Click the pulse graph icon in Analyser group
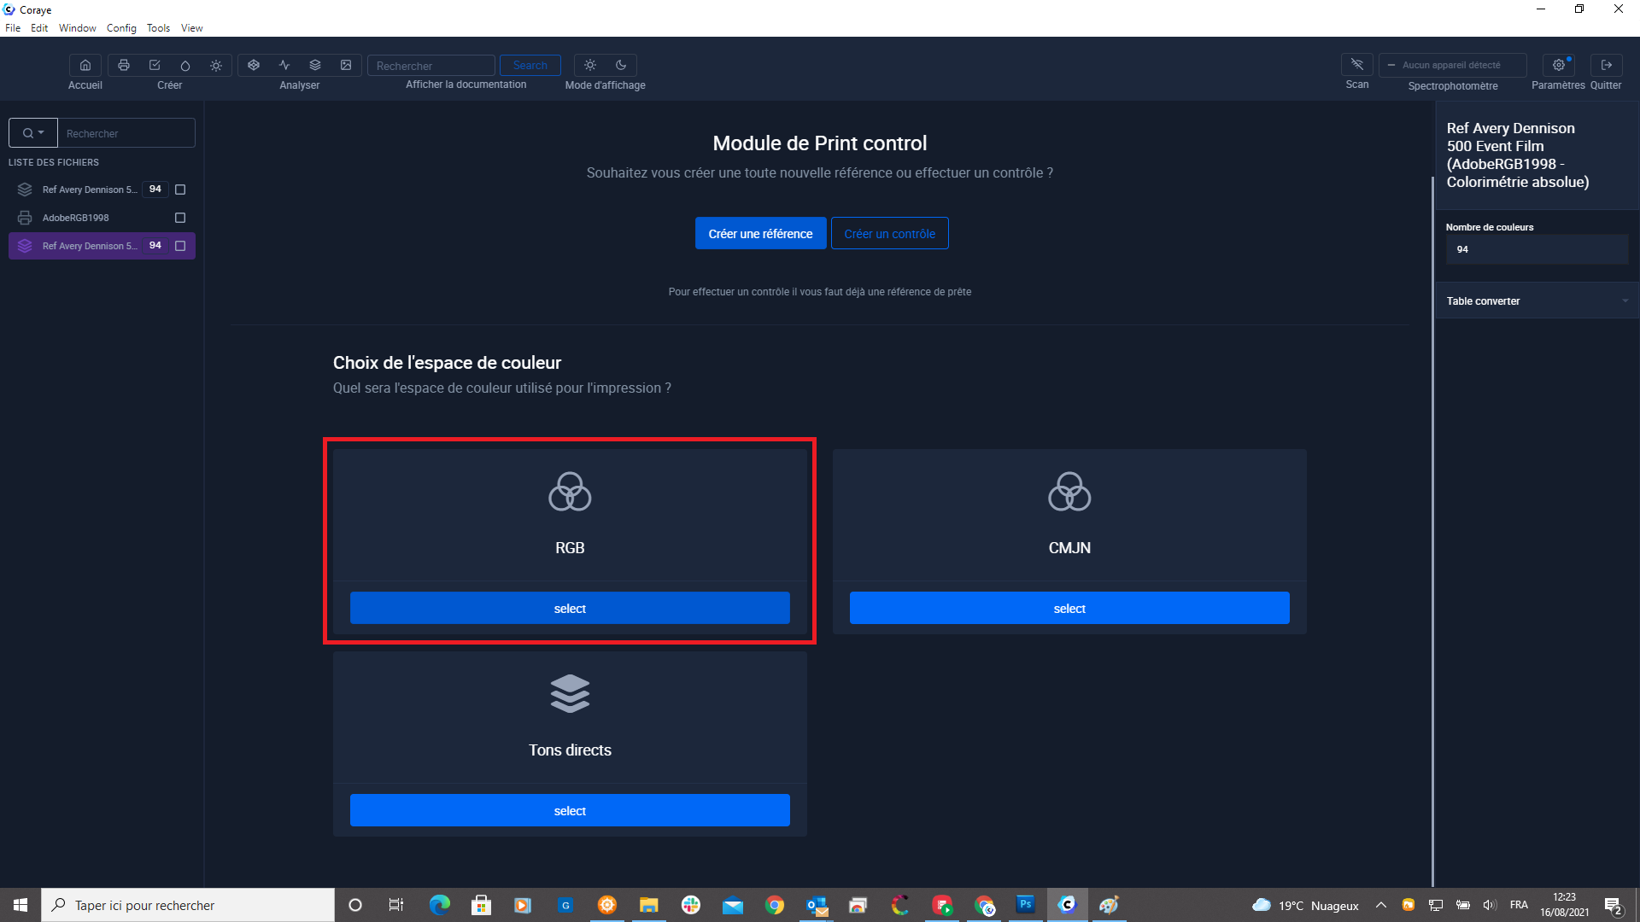This screenshot has width=1640, height=922. [x=284, y=65]
